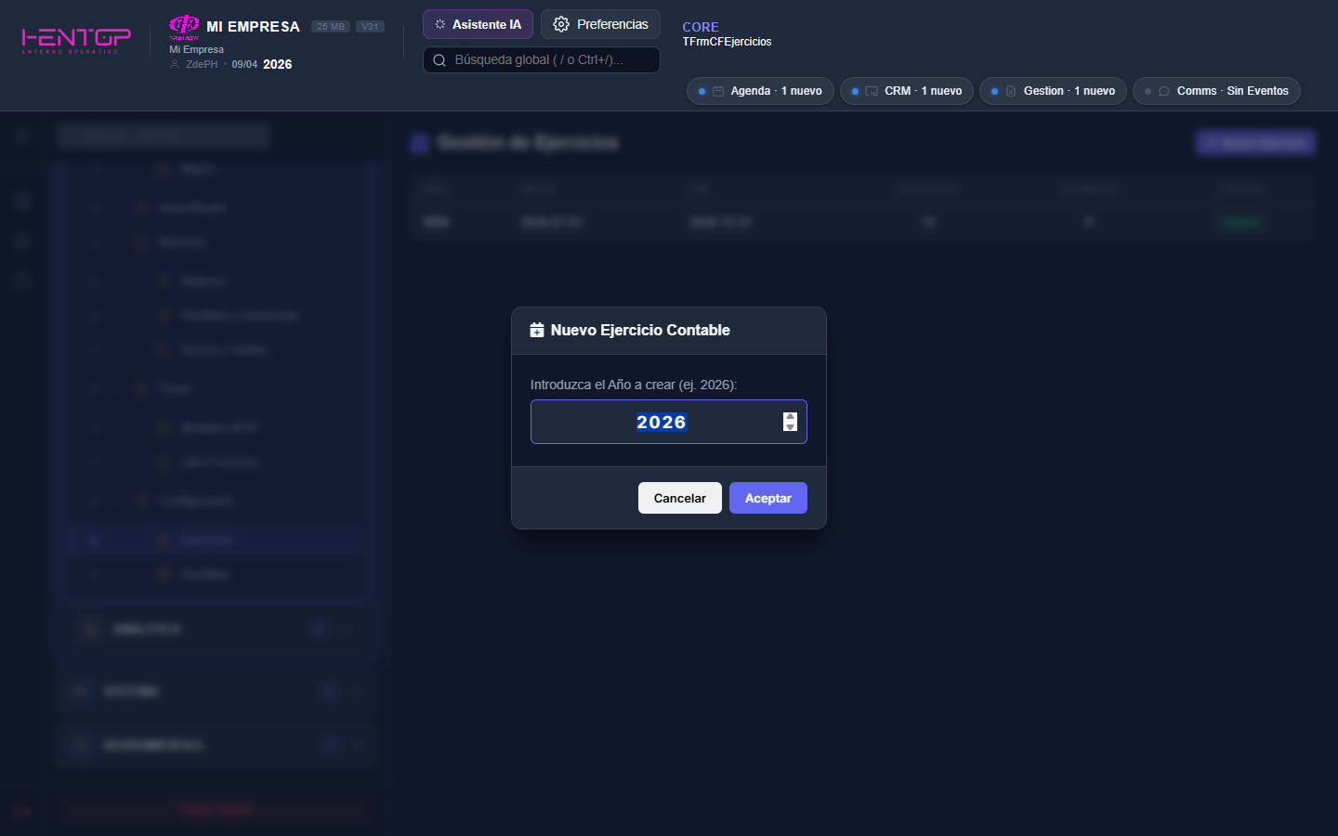Focus the Búsqueda global search field
This screenshot has height=836, width=1338.
point(548,60)
